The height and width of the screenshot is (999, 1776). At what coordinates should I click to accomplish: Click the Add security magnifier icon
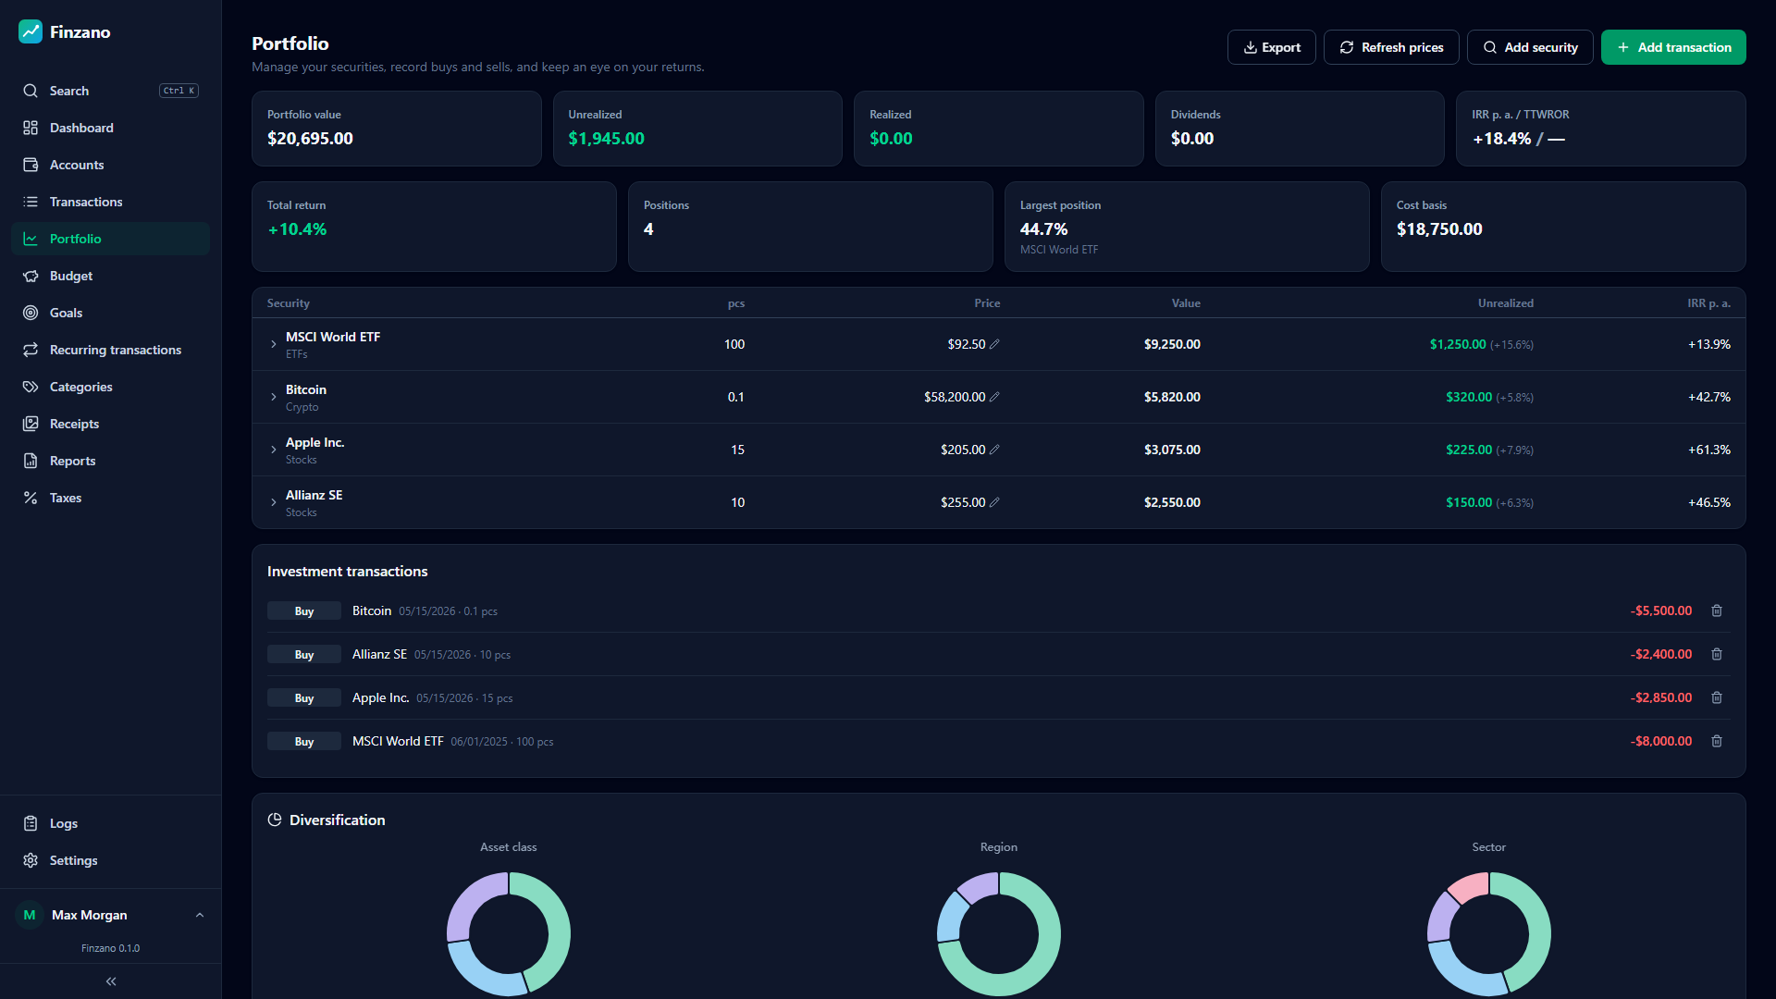click(x=1490, y=47)
